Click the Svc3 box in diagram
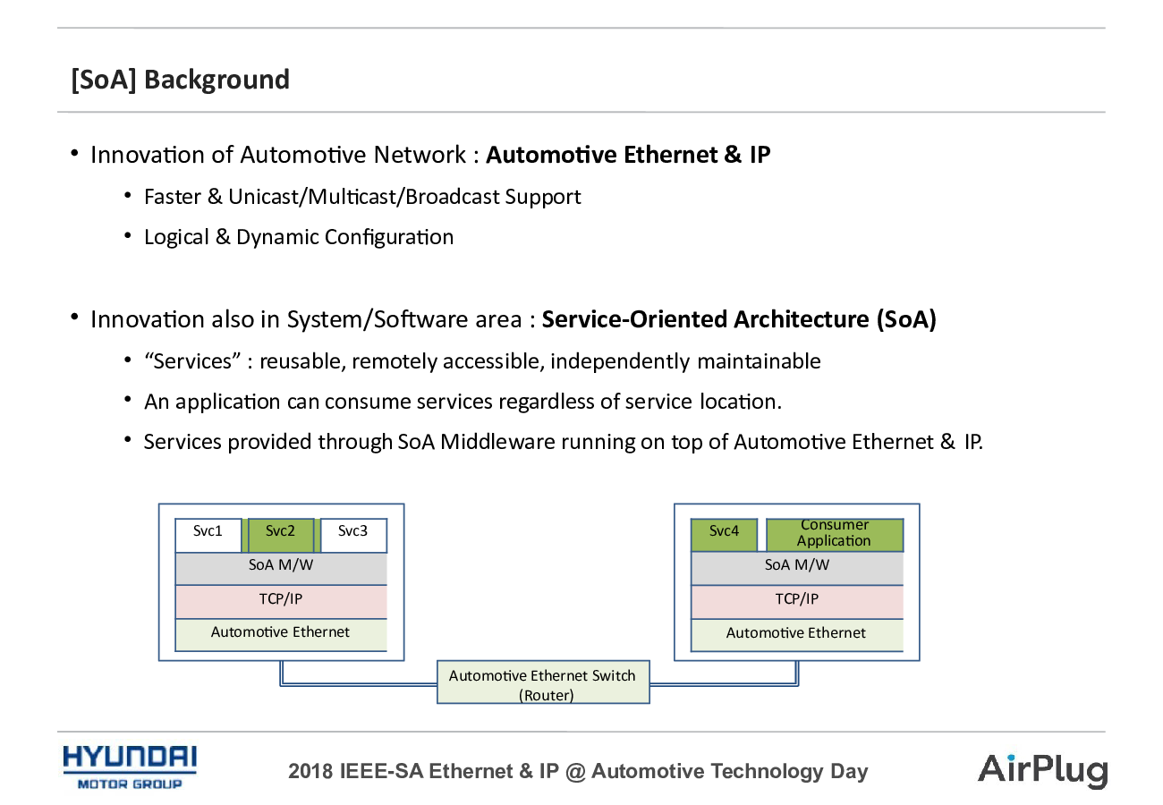The image size is (1163, 805). point(353,535)
